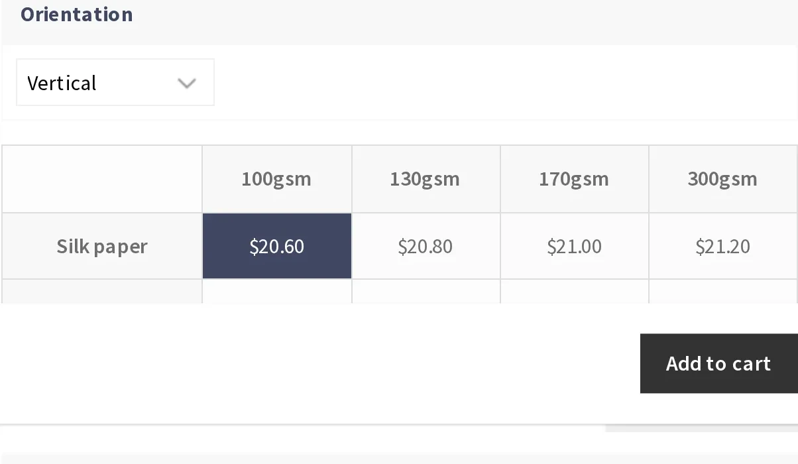Viewport: 798px width, 464px height.
Task: Open the Vertical orientation dropdown
Action: click(x=115, y=83)
